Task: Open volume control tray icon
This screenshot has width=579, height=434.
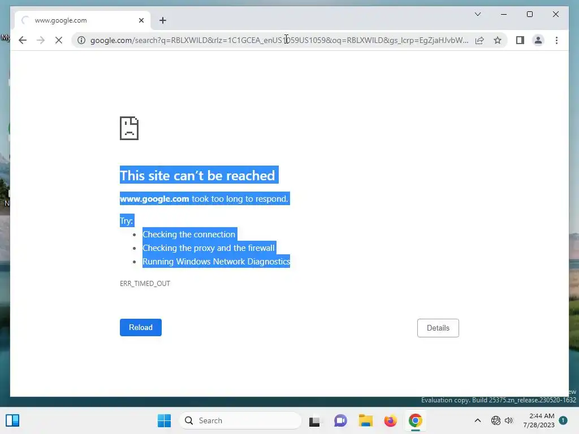Action: 509,420
